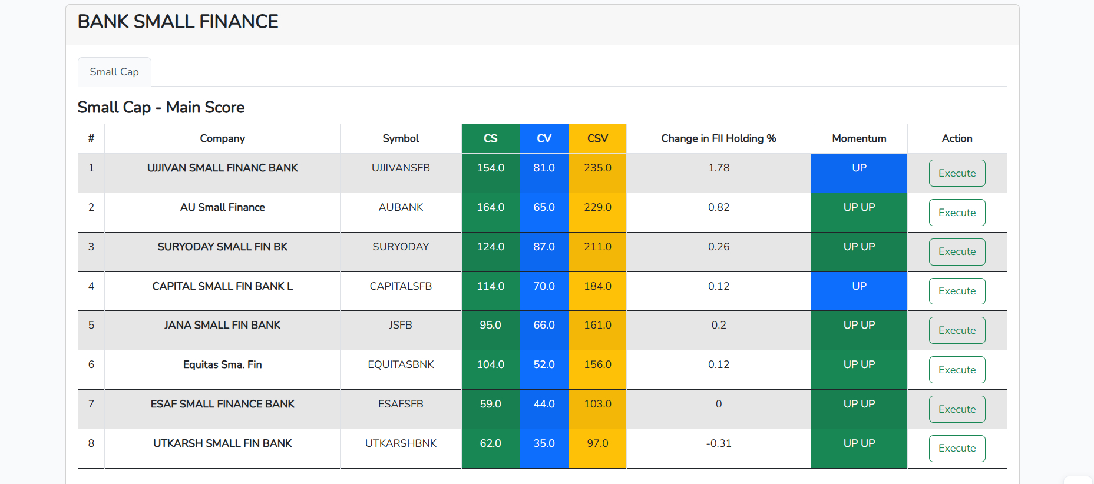This screenshot has width=1094, height=484.
Task: Click company name CAPITAL SMALL FIN BANK L
Action: point(222,286)
